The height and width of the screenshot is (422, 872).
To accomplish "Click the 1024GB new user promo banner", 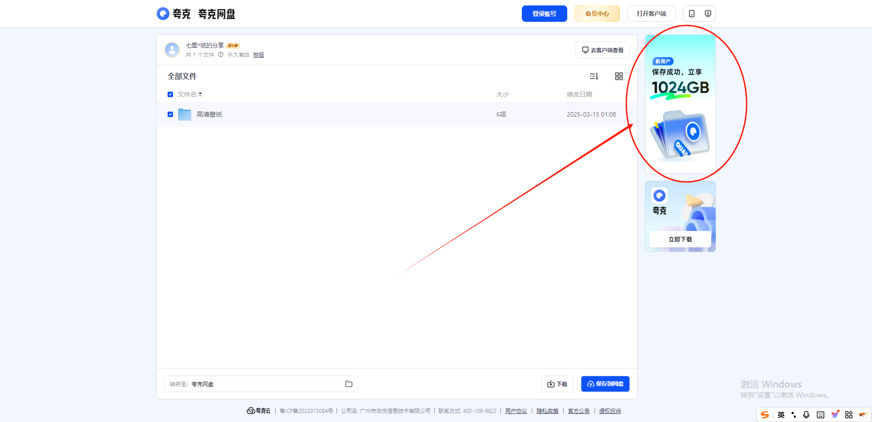I will pyautogui.click(x=680, y=104).
